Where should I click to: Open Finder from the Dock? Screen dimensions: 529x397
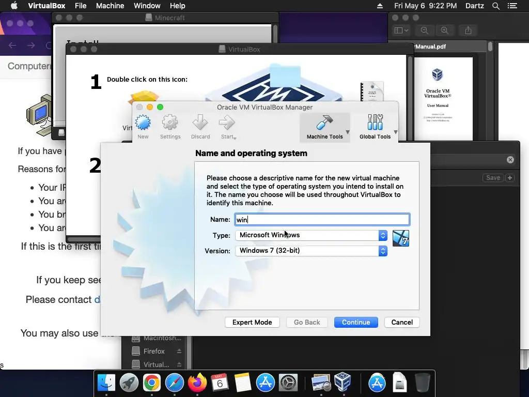[x=106, y=383]
